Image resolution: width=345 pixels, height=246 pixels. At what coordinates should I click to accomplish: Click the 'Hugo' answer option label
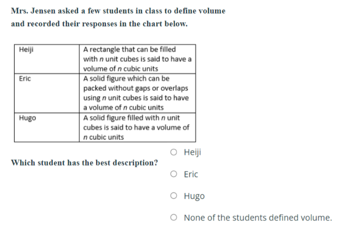coord(194,196)
